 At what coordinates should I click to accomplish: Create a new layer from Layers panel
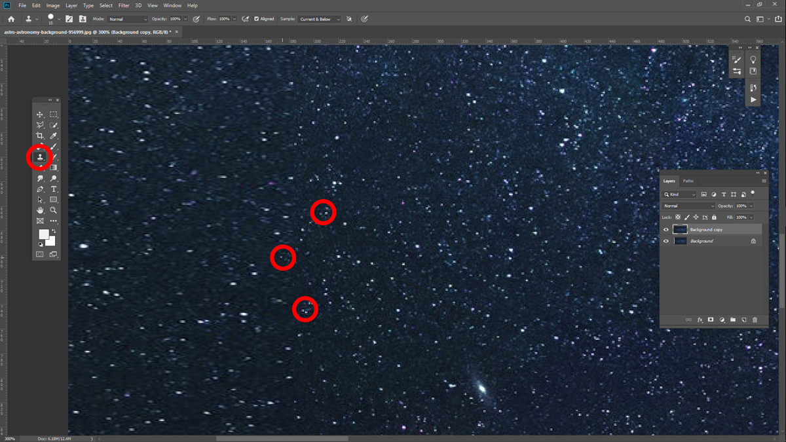(x=743, y=320)
